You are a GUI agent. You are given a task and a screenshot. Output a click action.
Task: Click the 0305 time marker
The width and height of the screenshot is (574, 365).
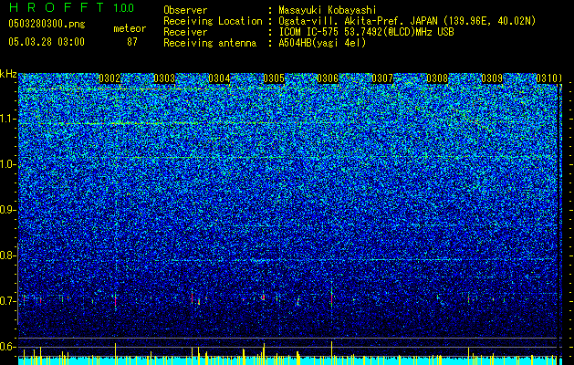click(274, 78)
